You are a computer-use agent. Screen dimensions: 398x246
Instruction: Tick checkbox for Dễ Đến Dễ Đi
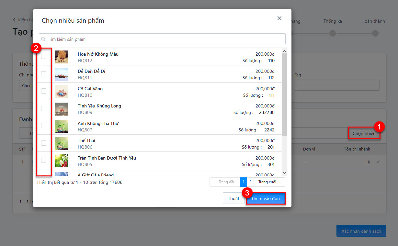coord(44,74)
